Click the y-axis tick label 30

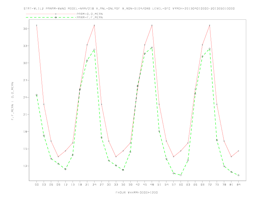point(25,63)
